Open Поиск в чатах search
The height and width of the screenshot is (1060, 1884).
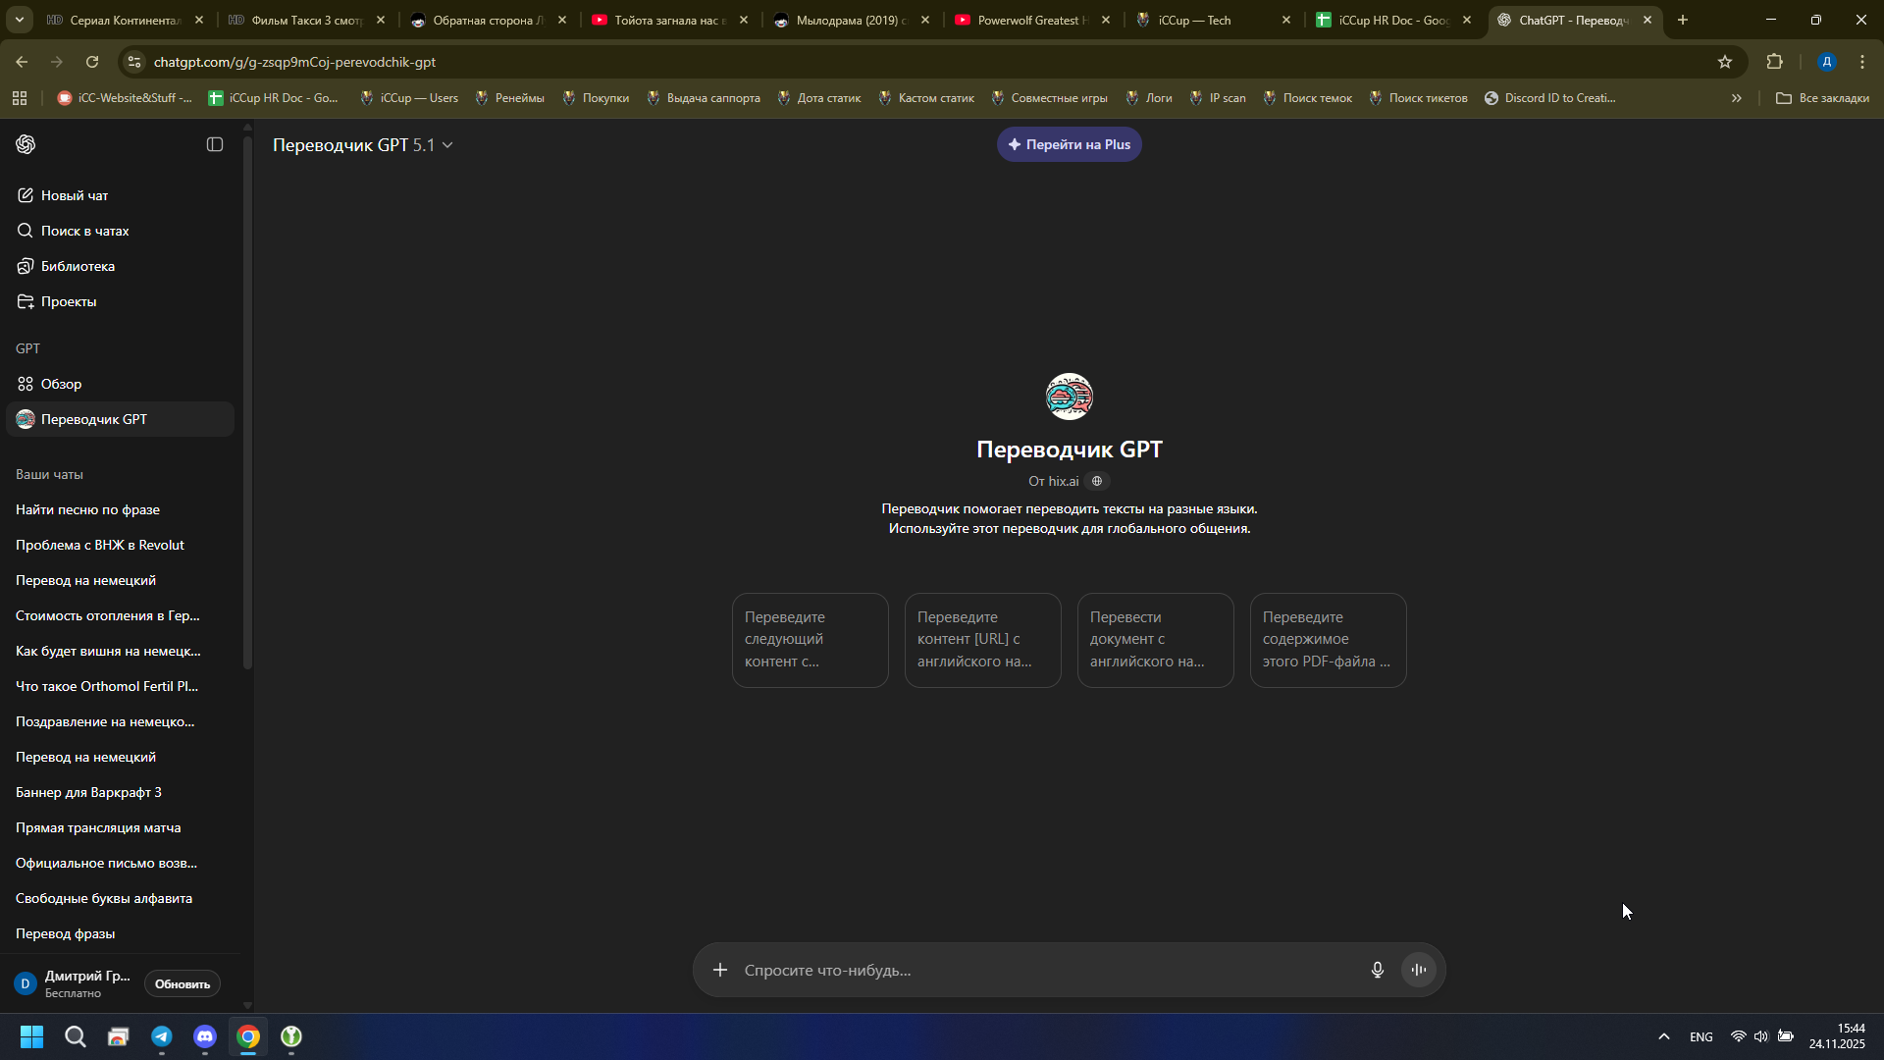84,231
